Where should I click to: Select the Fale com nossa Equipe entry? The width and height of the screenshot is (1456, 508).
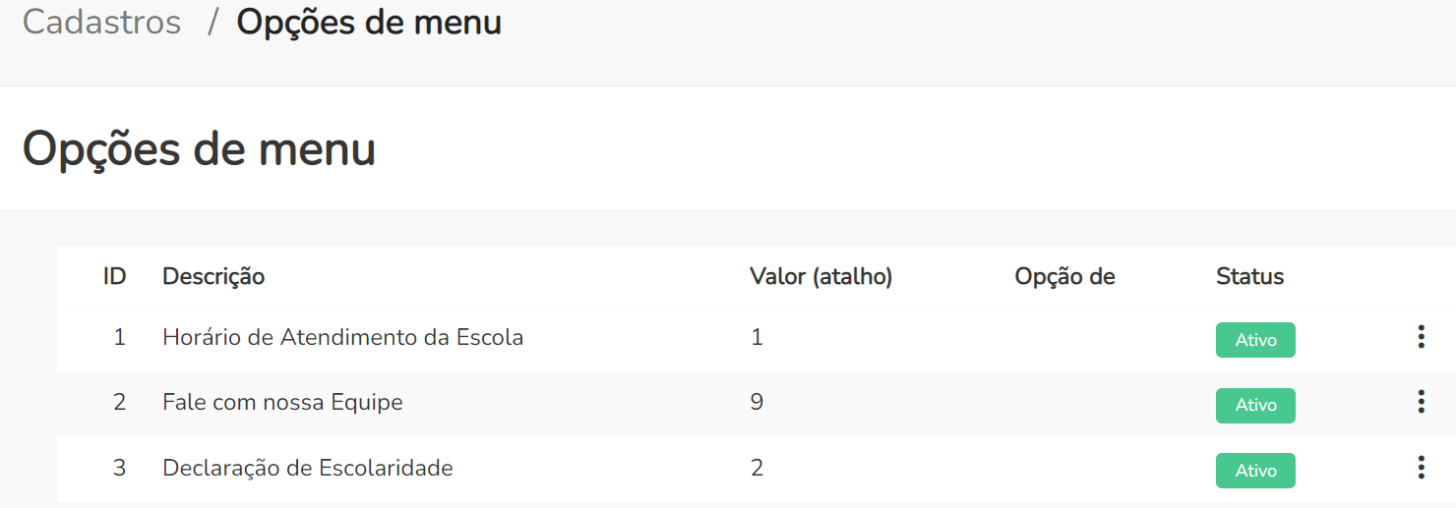click(x=282, y=402)
